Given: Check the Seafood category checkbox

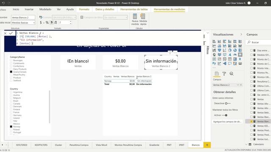Looking at the screenshot, I should pos(11,80).
